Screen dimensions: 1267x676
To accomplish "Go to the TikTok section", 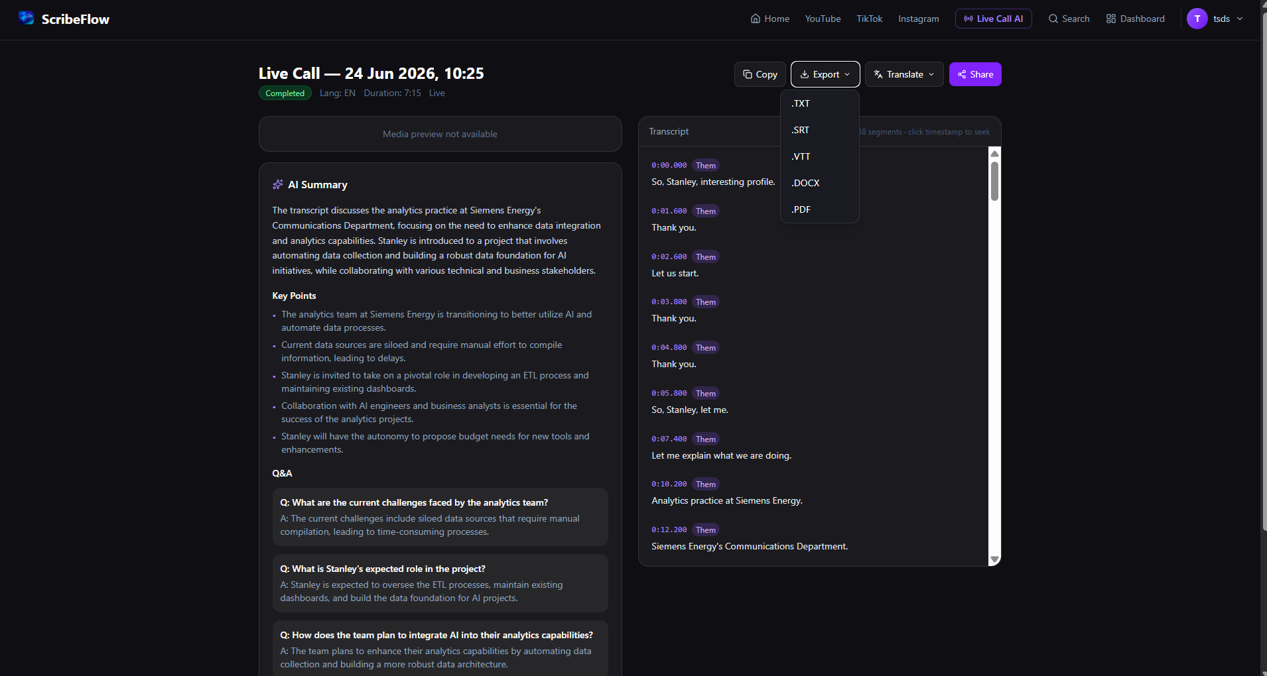I will coord(869,19).
